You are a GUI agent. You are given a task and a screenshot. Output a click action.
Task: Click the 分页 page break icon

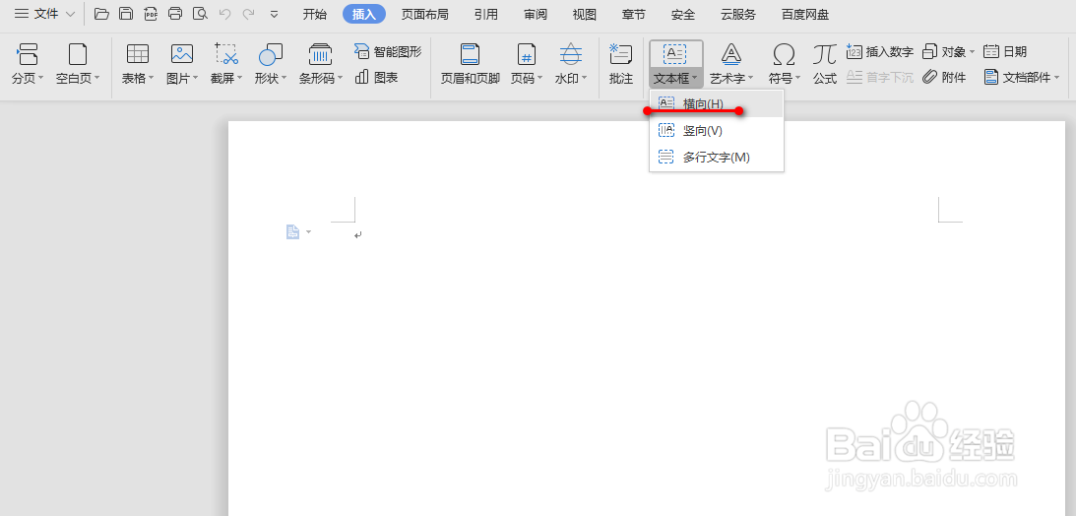point(28,53)
